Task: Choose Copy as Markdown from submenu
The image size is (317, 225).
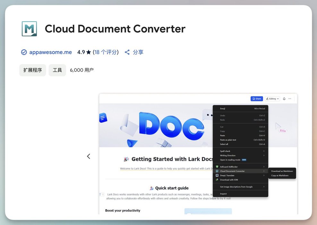Action: click(280, 175)
